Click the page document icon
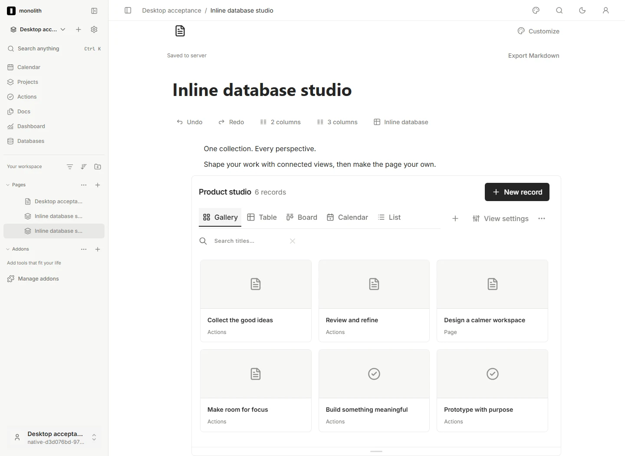 [x=180, y=31]
